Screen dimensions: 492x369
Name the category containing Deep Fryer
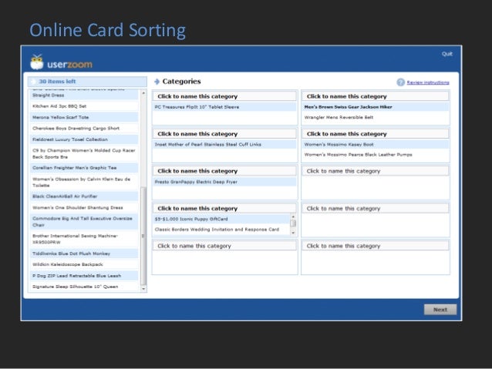(224, 171)
